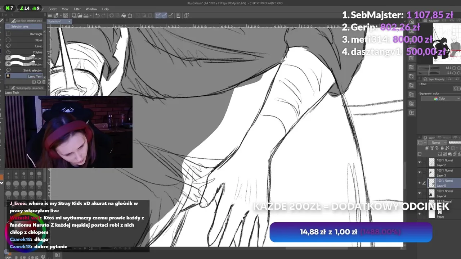Open the Filter menu

coord(77,9)
